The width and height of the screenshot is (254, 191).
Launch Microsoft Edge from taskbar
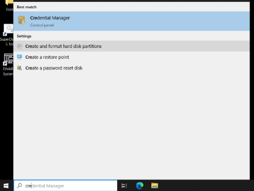click(140, 186)
